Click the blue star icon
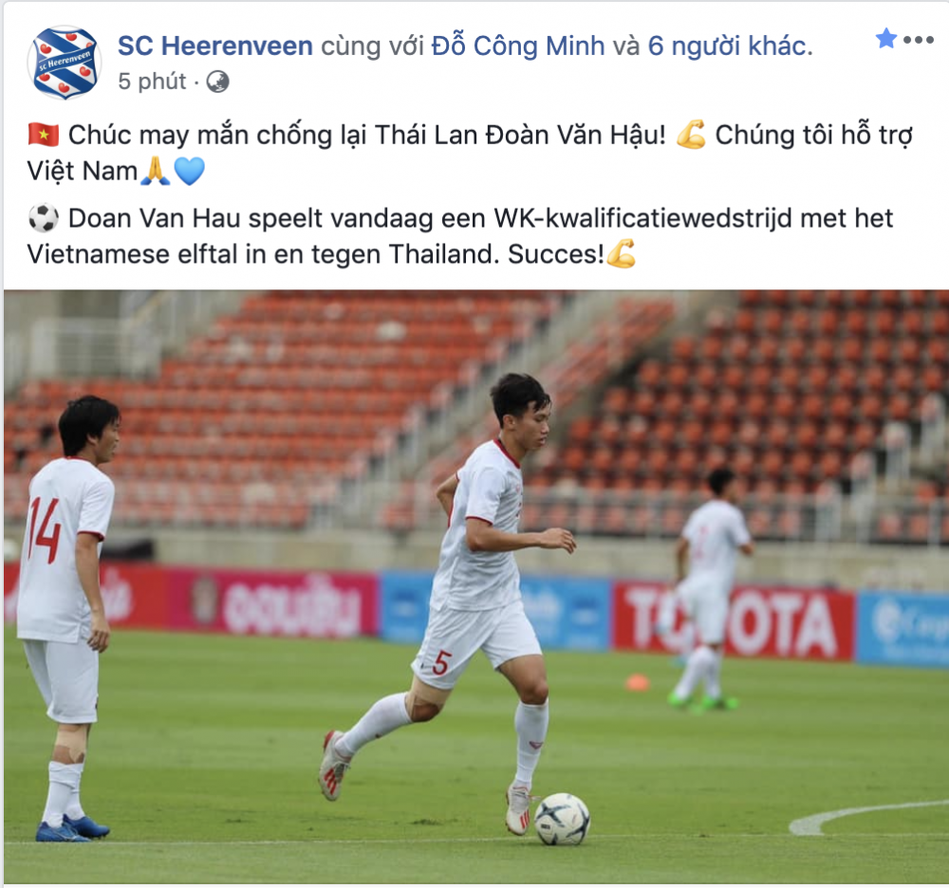The height and width of the screenshot is (888, 949). [886, 39]
